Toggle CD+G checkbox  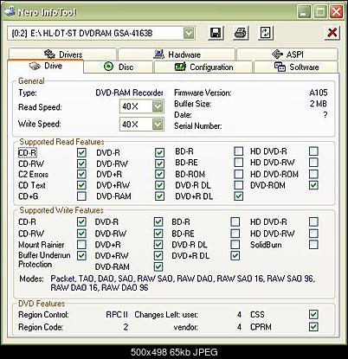tap(81, 196)
